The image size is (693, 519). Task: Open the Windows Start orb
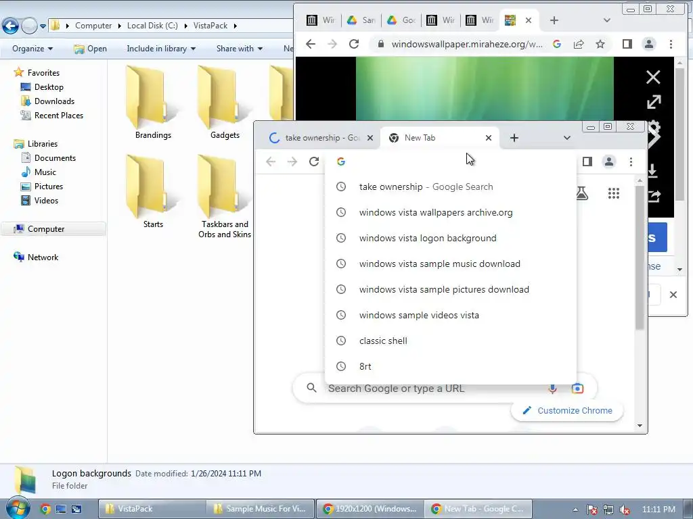(18, 508)
